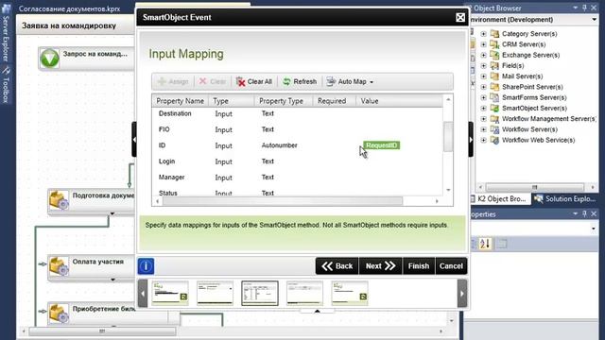Close the SmartObject Event dialog
This screenshot has height=340, width=605.
click(x=460, y=17)
